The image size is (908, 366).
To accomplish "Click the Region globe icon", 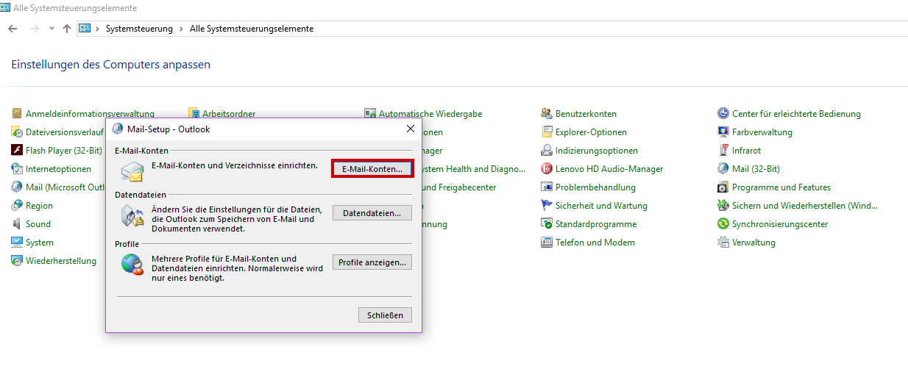I will click(x=17, y=206).
